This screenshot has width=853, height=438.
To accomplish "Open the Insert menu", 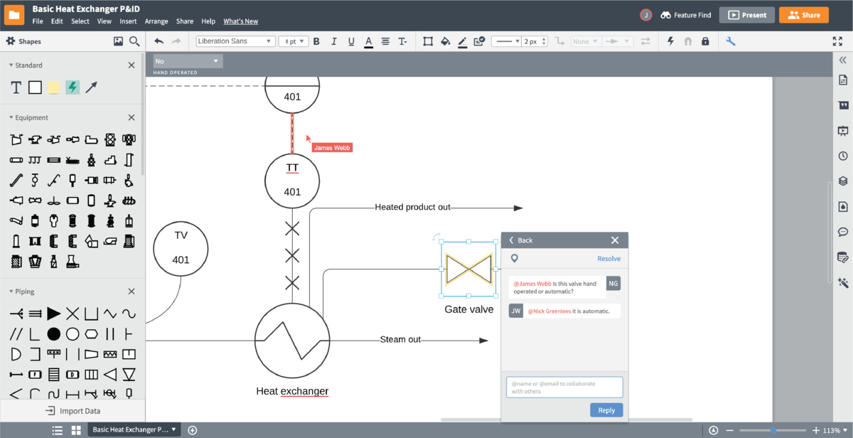I will [x=128, y=21].
